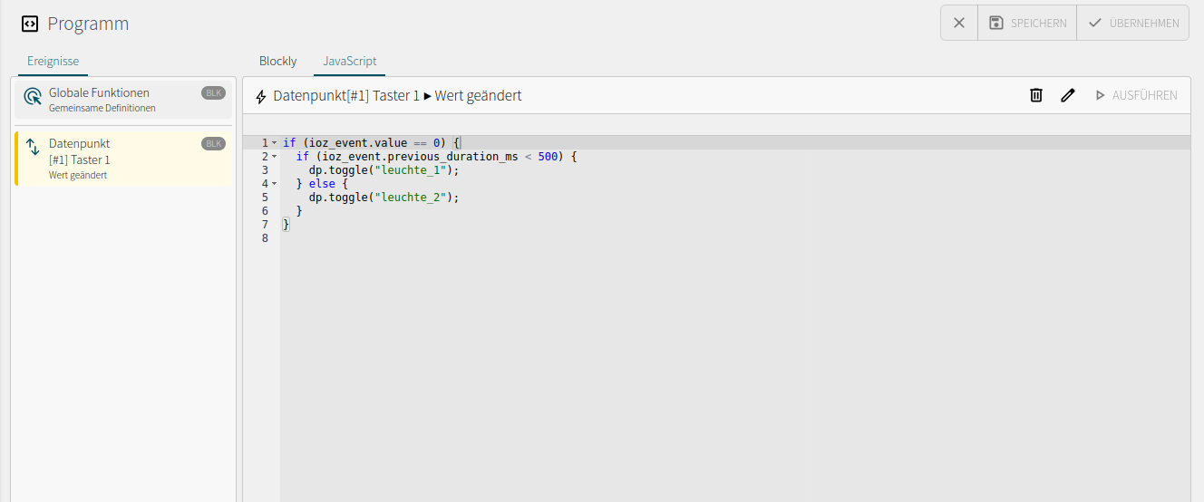Click the 'Wert geändert' label in the sidebar
Screen dimensions: 1204x502
tap(78, 175)
